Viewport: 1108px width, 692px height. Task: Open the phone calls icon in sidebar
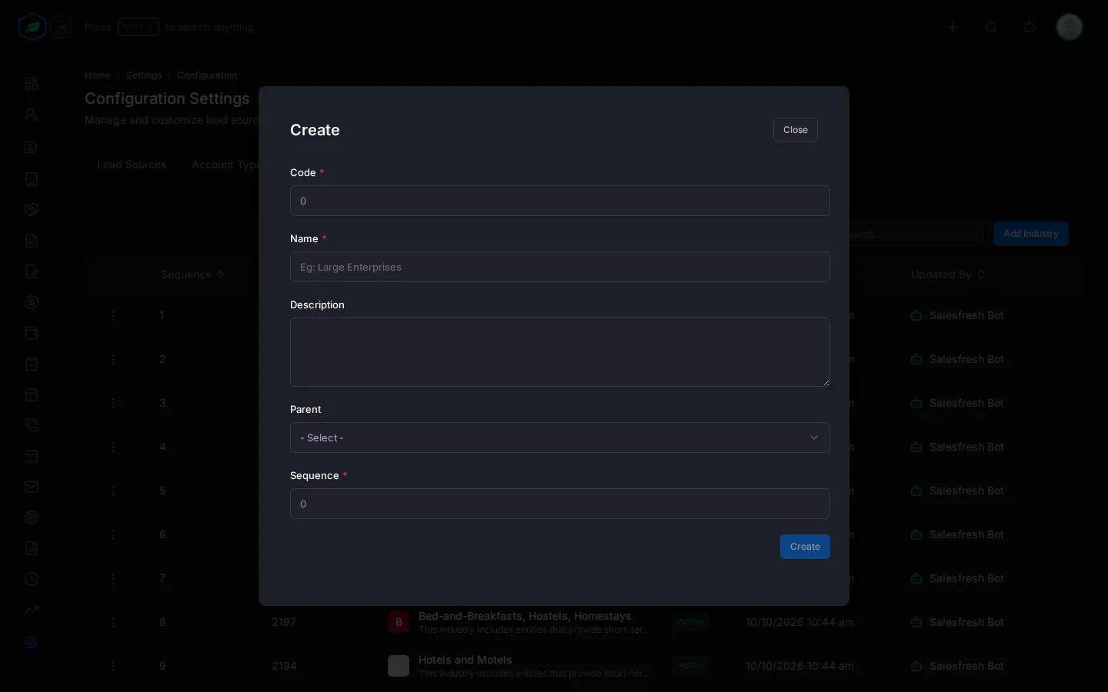(x=32, y=425)
